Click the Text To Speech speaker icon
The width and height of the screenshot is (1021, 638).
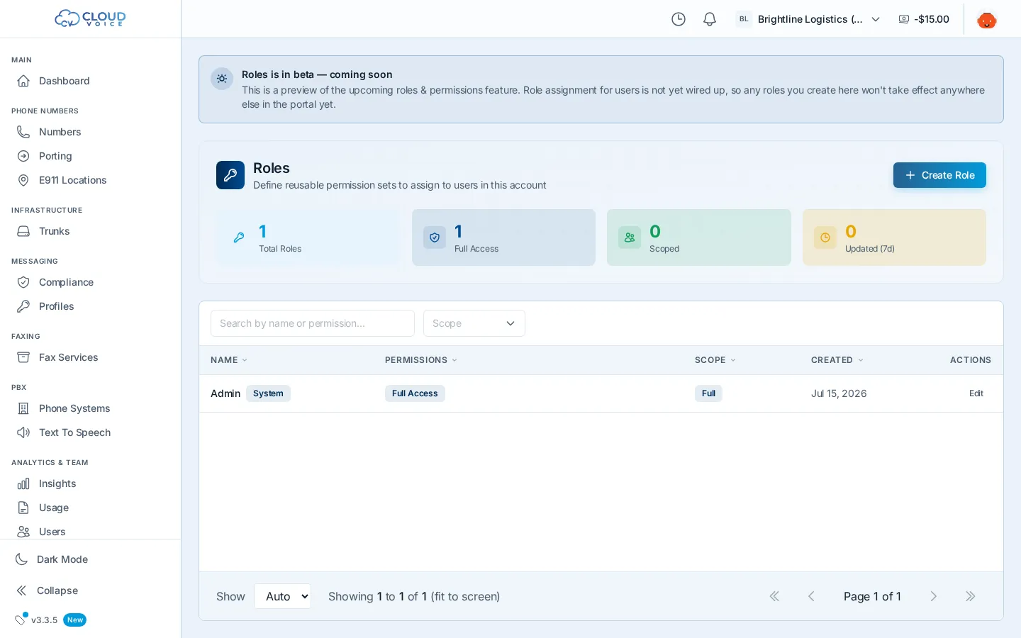(23, 432)
